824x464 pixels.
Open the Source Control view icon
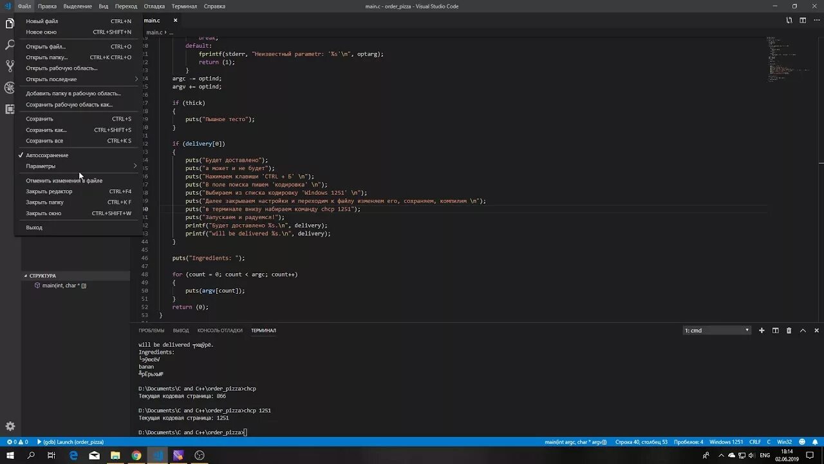click(10, 66)
